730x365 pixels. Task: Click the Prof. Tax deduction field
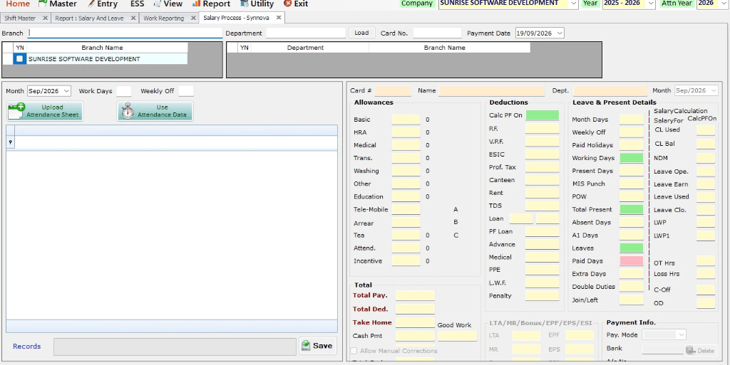[x=543, y=167]
